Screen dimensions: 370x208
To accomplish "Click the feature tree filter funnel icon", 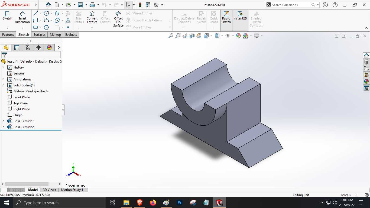I will point(4,55).
